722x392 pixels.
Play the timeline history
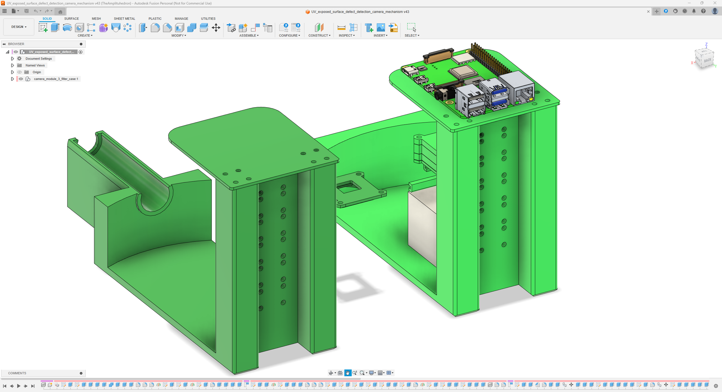pyautogui.click(x=19, y=386)
